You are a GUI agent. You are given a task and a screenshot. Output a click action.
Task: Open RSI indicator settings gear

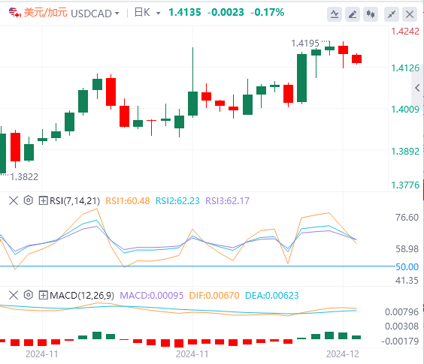(x=28, y=200)
